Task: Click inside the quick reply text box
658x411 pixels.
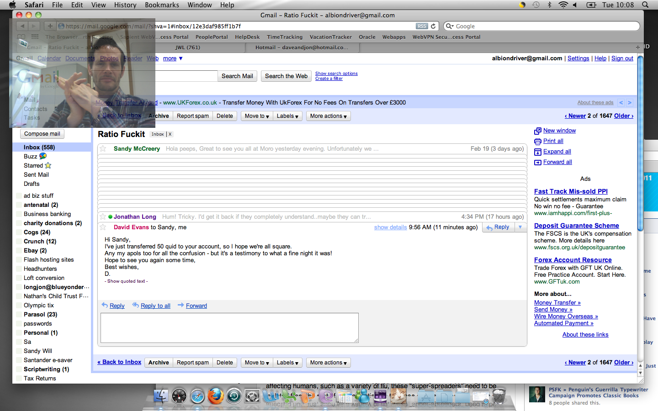Action: point(229,327)
